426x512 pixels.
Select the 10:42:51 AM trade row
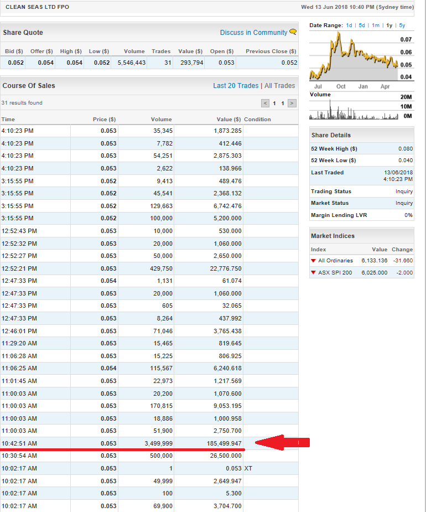[149, 443]
